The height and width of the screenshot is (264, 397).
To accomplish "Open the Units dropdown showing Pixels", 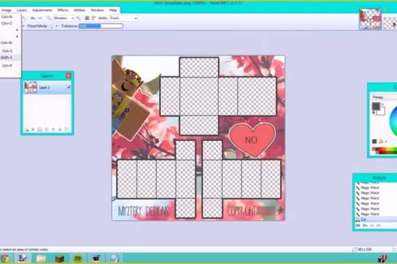I will pyautogui.click(x=124, y=18).
